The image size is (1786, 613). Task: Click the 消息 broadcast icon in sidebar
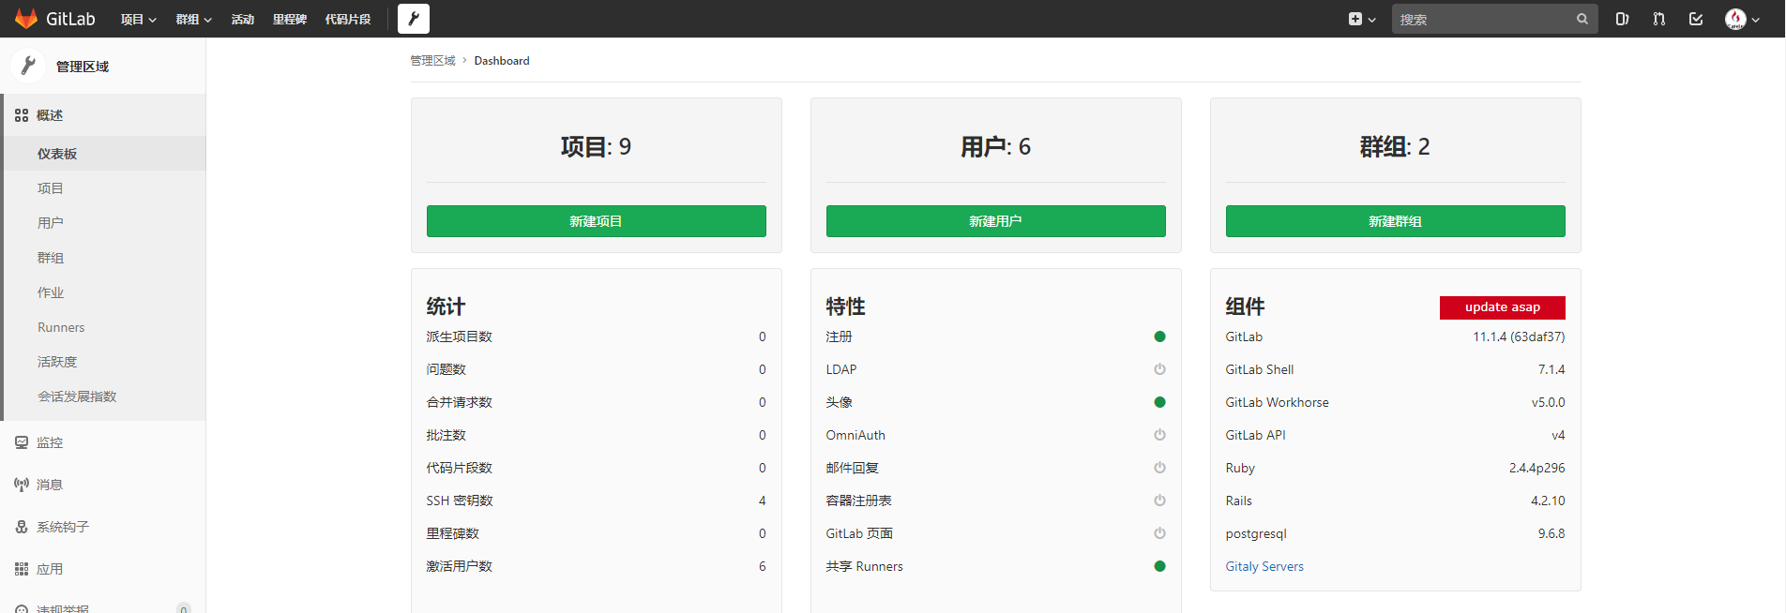click(x=22, y=485)
